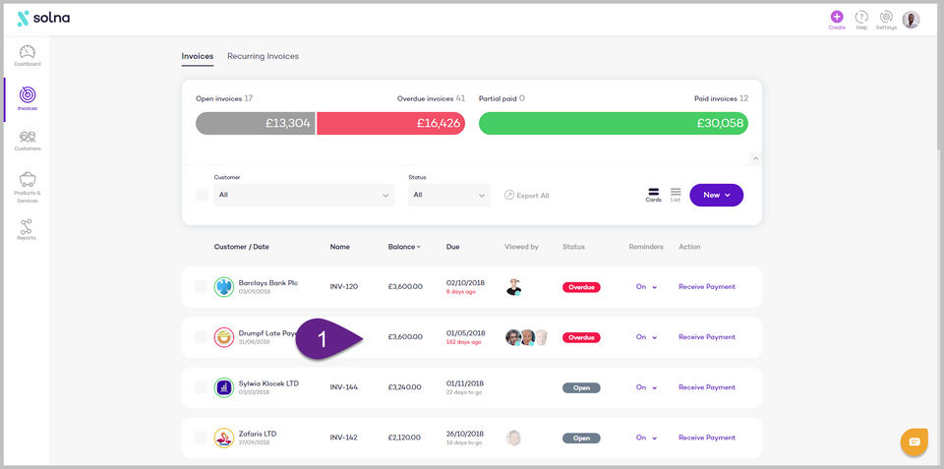The image size is (944, 469).
Task: Switch to the Recurring Invoices tab
Action: pyautogui.click(x=264, y=56)
